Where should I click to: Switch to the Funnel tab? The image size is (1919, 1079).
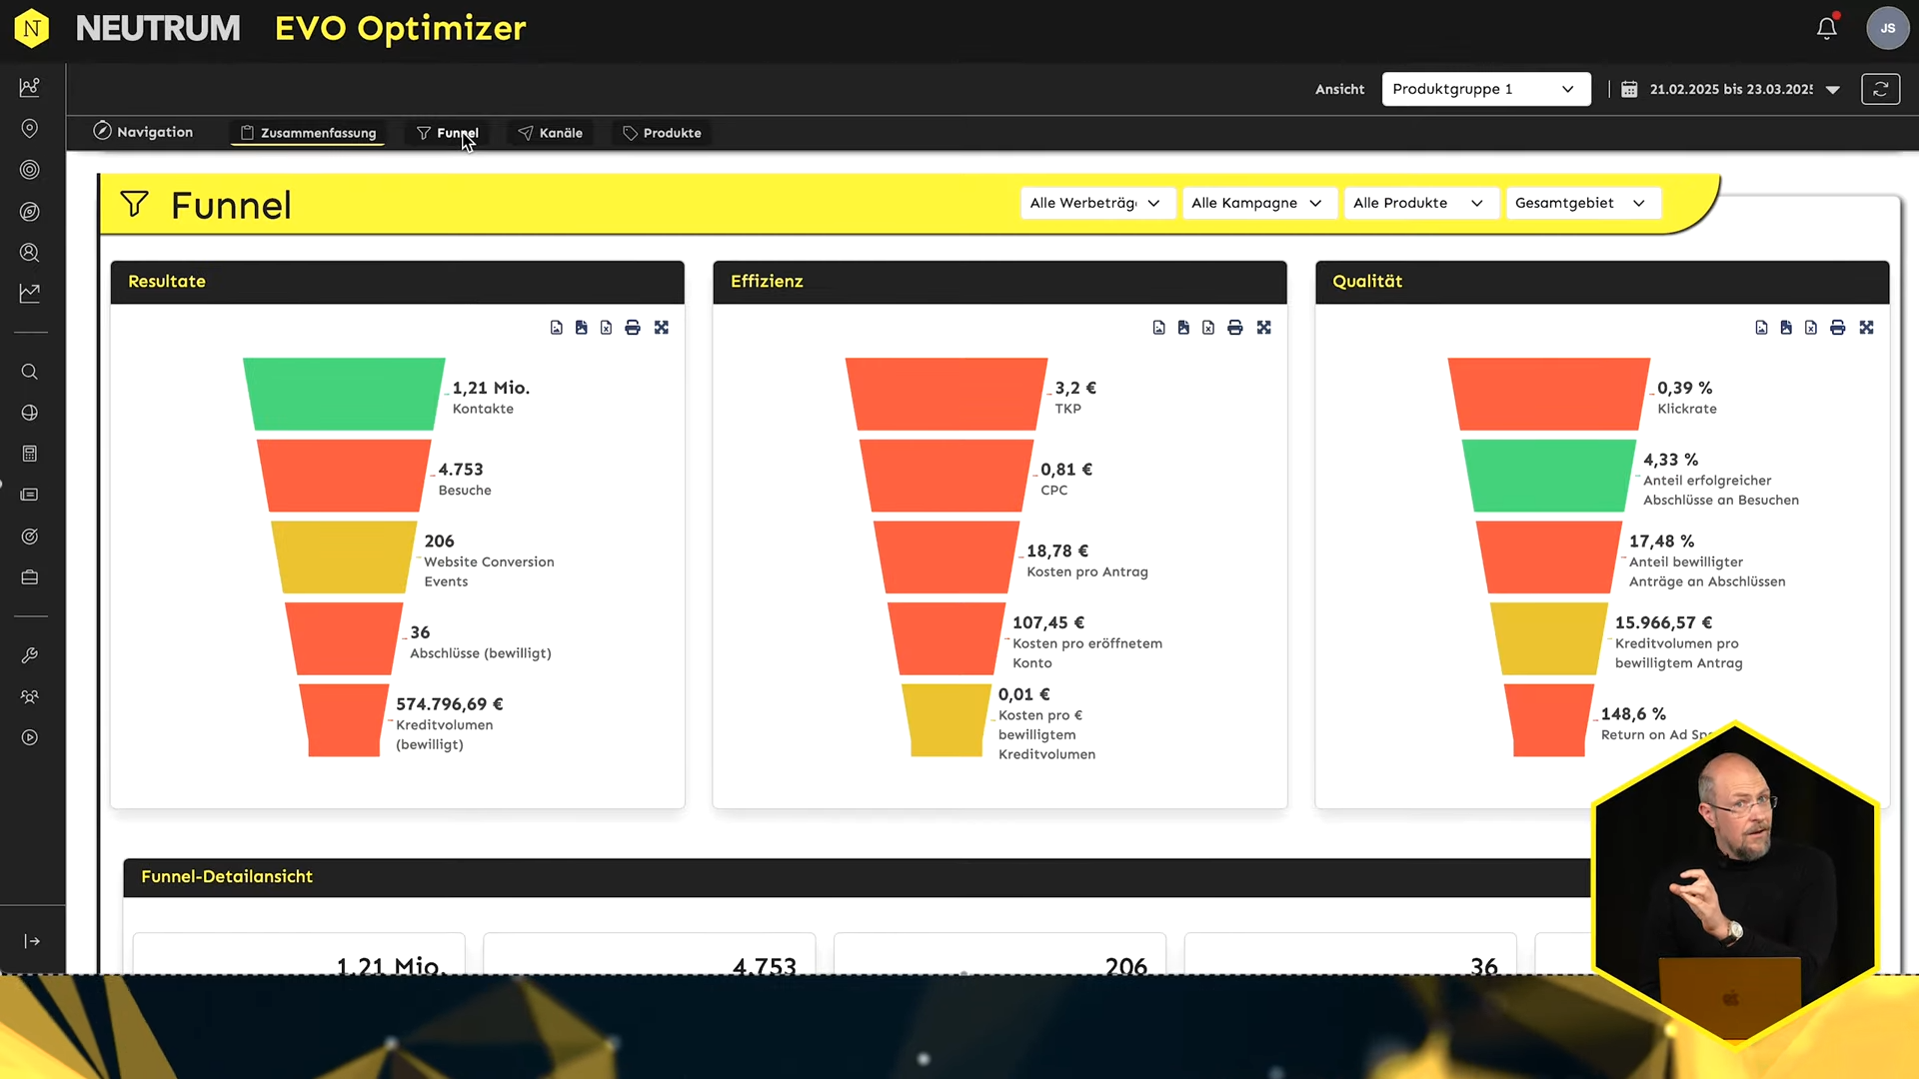448,133
